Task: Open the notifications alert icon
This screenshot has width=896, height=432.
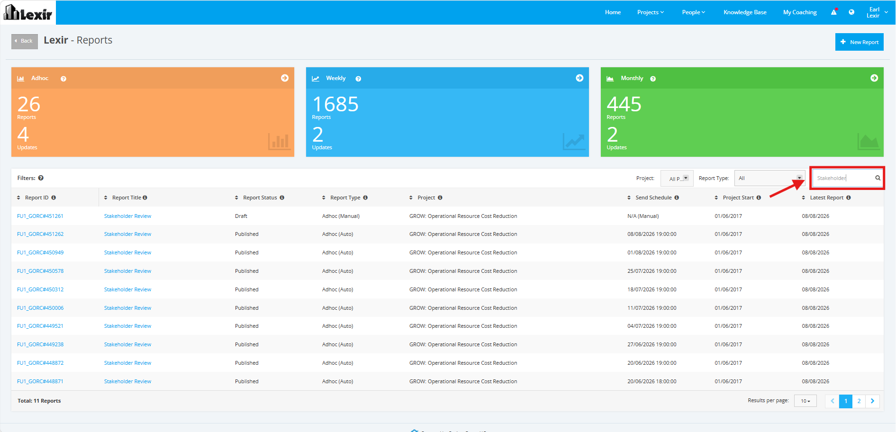Action: click(x=834, y=12)
